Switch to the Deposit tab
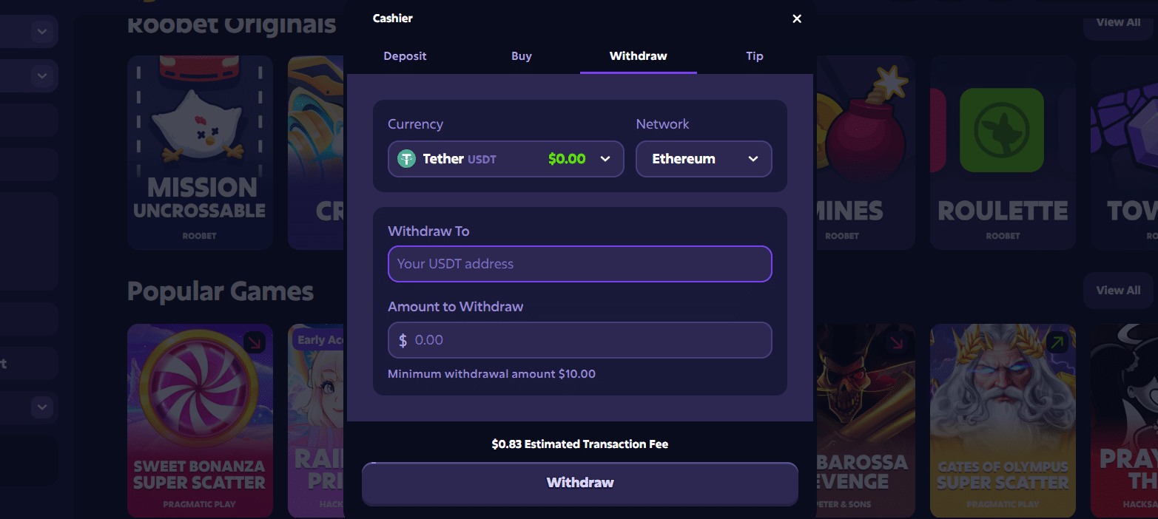The width and height of the screenshot is (1158, 519). (405, 55)
